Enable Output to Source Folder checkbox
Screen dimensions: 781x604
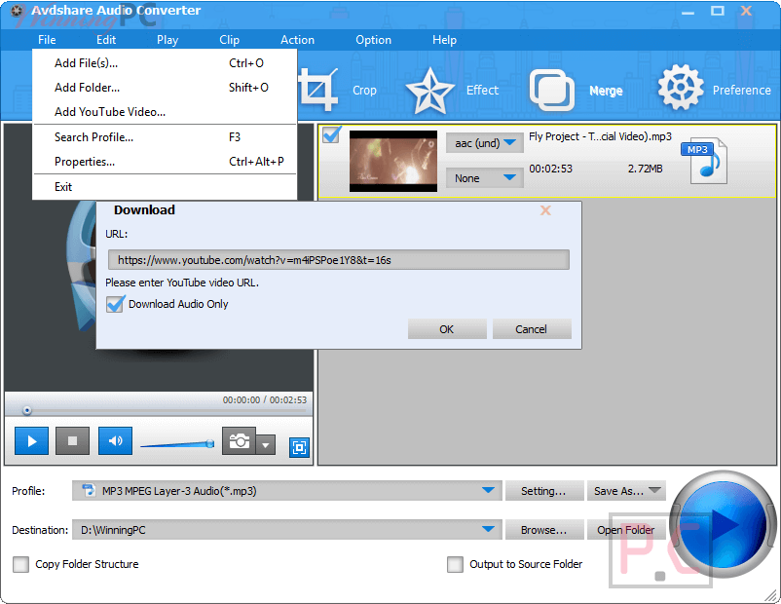455,564
